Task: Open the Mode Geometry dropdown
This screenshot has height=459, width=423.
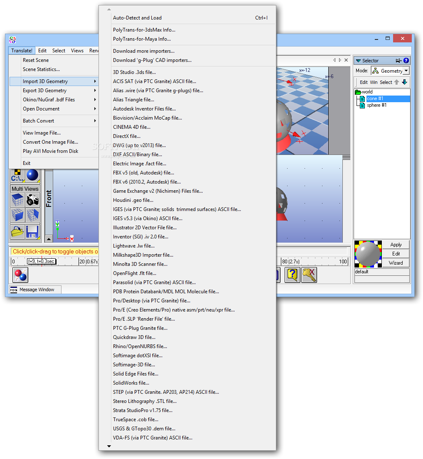Action: [406, 71]
